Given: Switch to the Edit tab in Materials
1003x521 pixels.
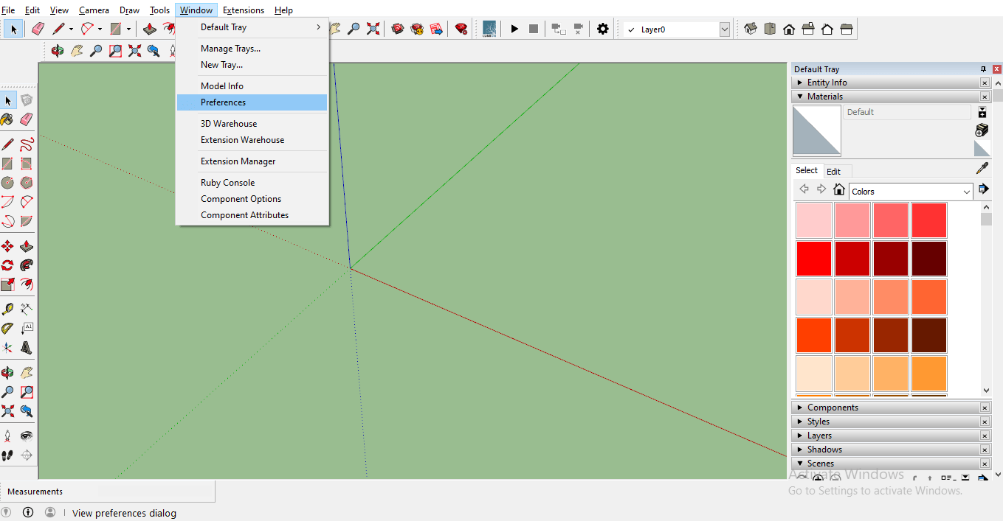Looking at the screenshot, I should (833, 171).
